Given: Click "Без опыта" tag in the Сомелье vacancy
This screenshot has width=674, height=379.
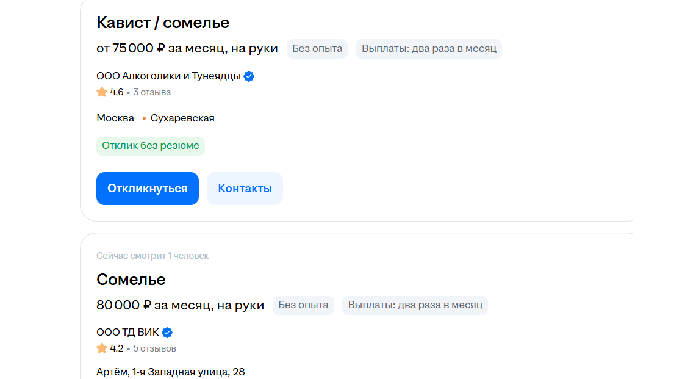Looking at the screenshot, I should coord(303,305).
